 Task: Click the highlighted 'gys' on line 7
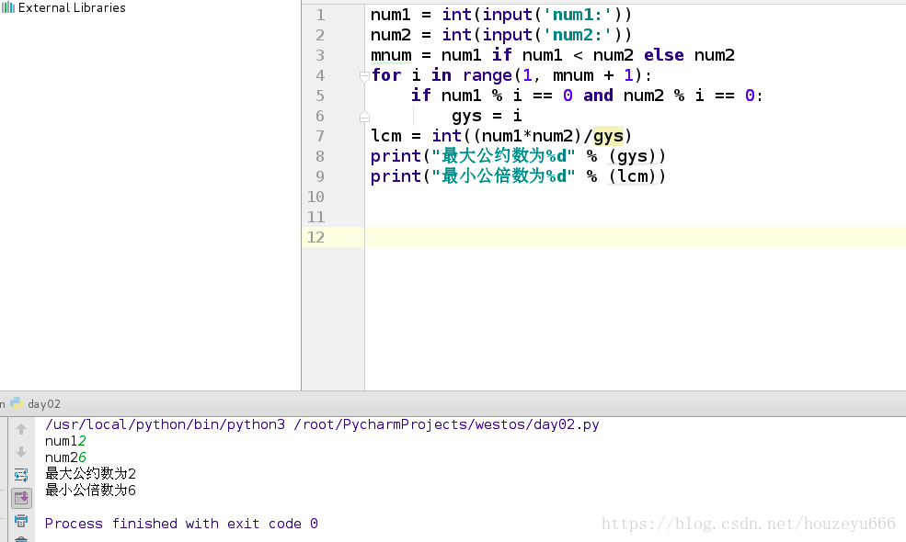point(608,136)
